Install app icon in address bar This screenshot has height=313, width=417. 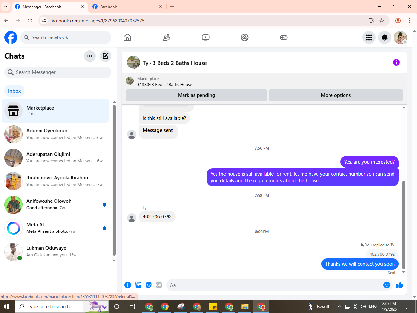pos(371,21)
